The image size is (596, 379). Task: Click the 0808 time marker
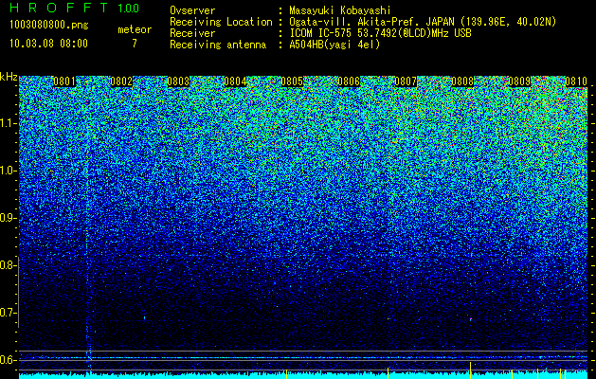[462, 81]
